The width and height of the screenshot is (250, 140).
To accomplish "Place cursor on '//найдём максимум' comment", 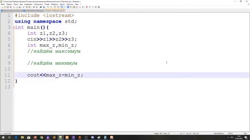I will (x=54, y=51).
